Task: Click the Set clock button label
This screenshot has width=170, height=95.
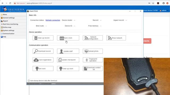Action: pyautogui.click(x=42, y=69)
